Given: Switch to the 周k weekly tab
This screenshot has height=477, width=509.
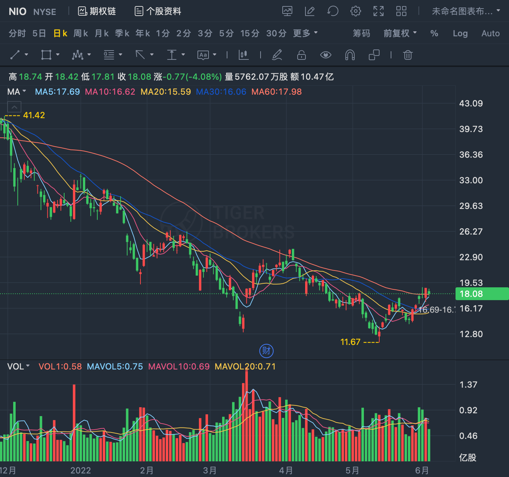Looking at the screenshot, I should pyautogui.click(x=81, y=33).
